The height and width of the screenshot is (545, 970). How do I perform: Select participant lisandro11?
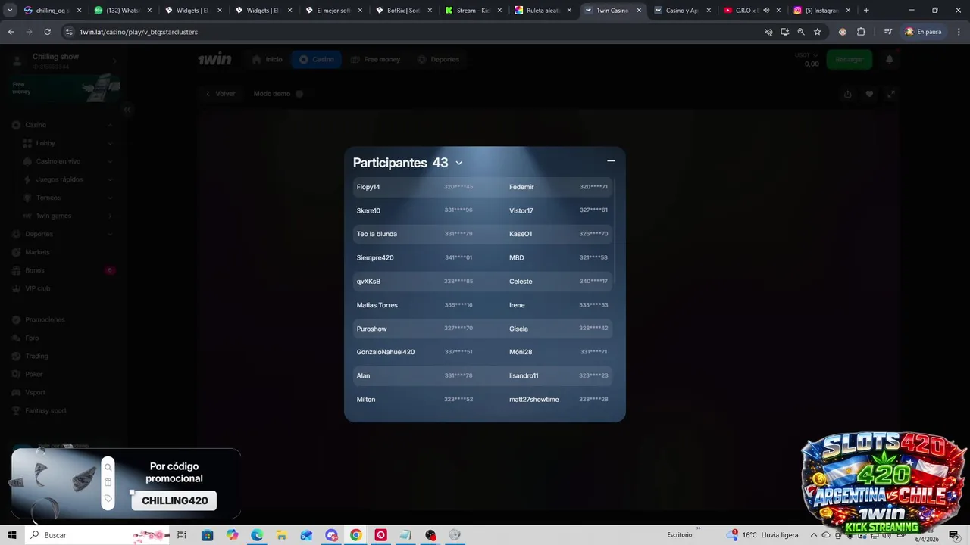(524, 375)
